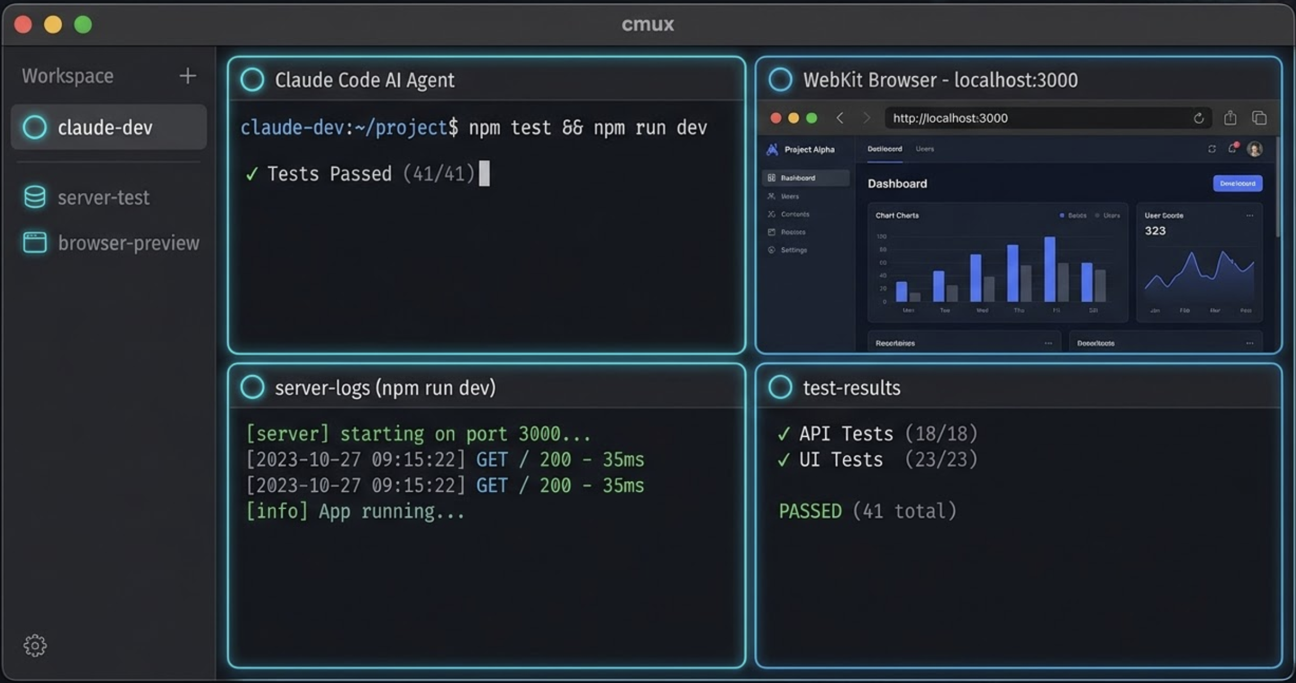Click the browser share icon

click(x=1230, y=118)
